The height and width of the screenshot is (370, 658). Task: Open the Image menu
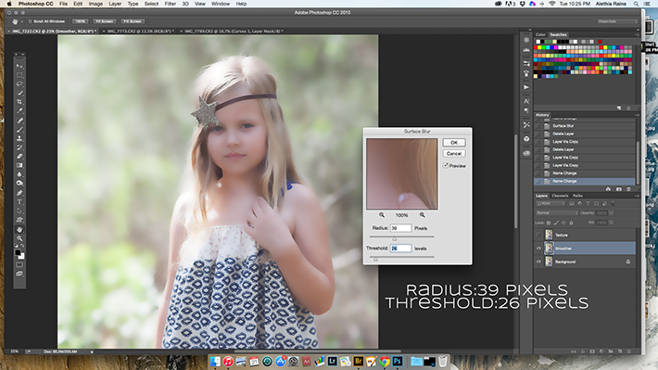95,4
